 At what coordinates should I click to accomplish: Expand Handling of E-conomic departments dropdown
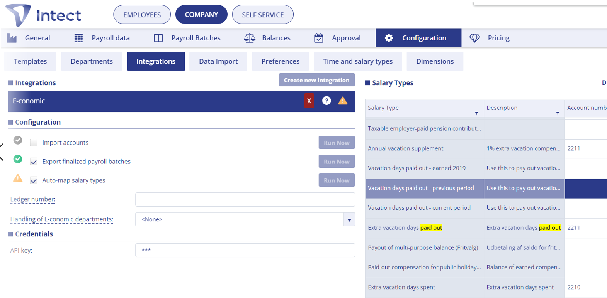click(349, 220)
